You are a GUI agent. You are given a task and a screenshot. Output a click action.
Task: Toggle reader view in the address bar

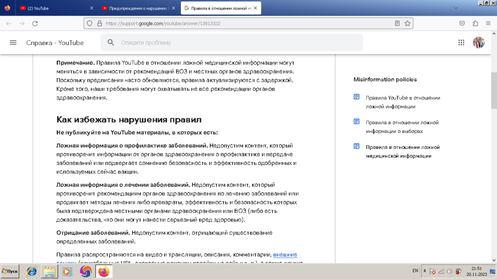point(398,23)
